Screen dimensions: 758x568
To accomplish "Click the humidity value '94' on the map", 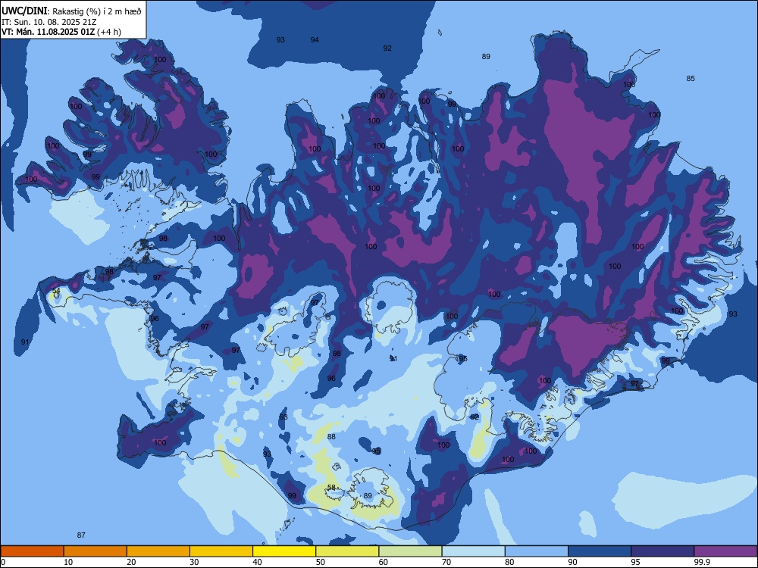I will 315,39.
